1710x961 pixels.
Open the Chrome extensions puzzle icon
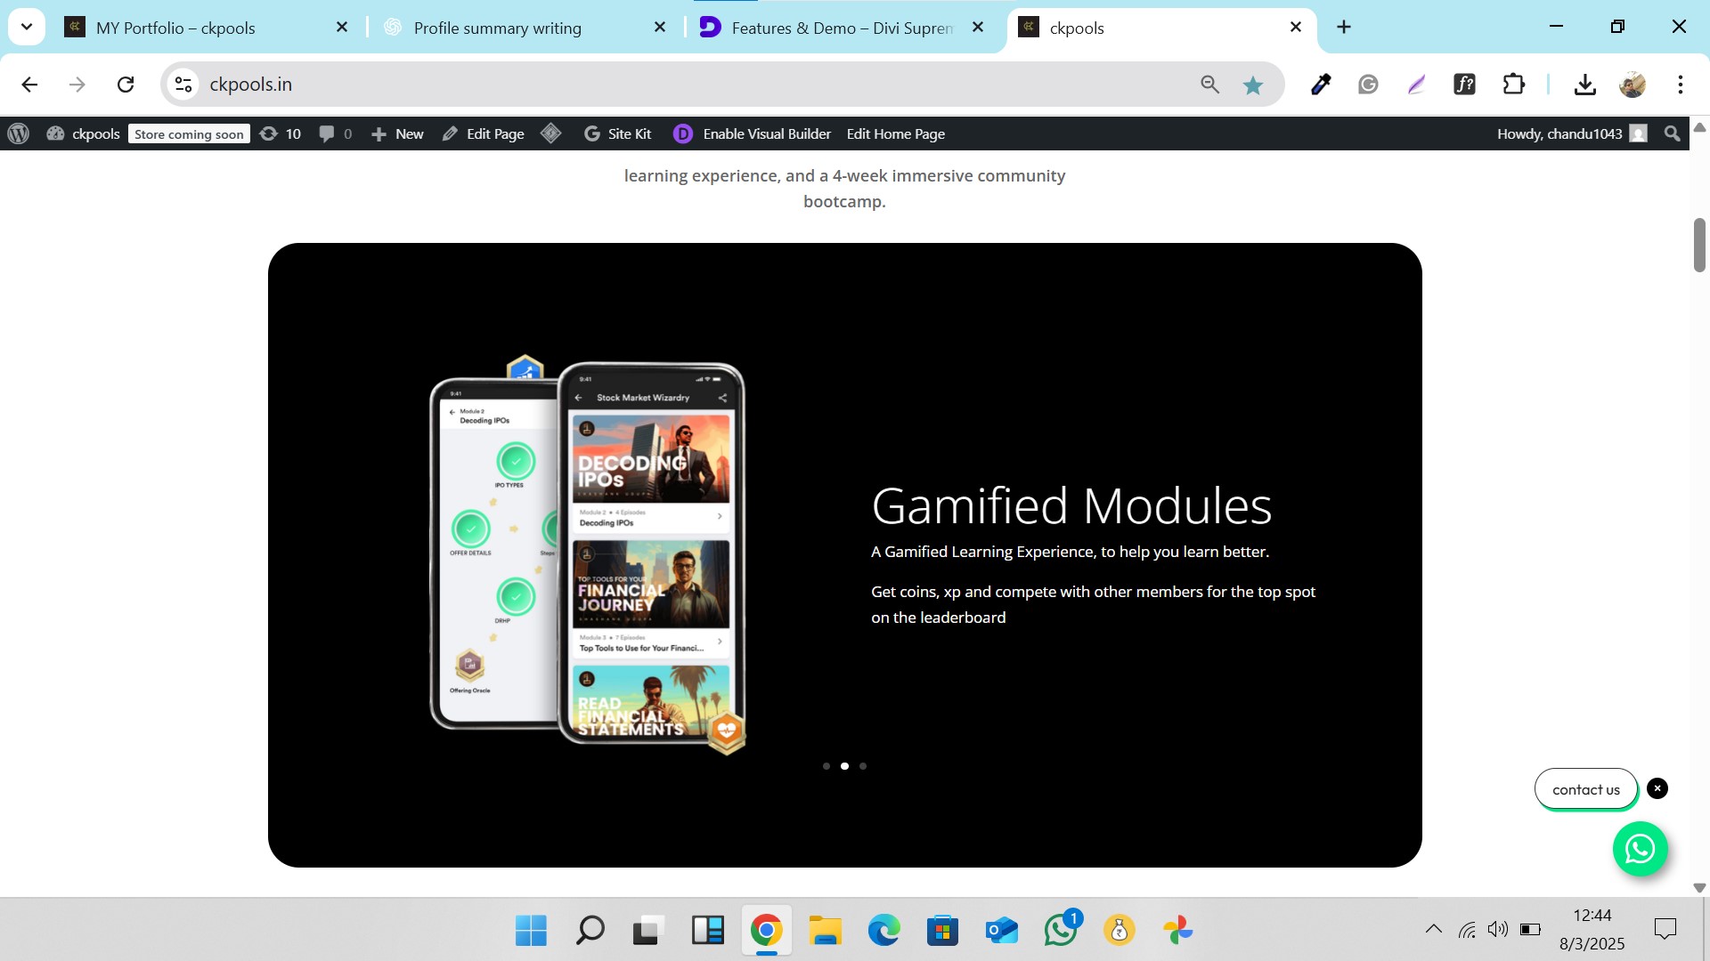(1513, 85)
